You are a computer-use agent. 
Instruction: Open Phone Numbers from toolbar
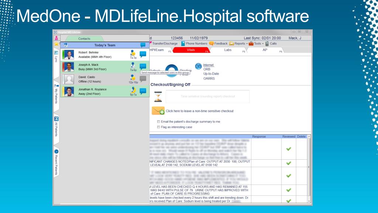point(194,44)
